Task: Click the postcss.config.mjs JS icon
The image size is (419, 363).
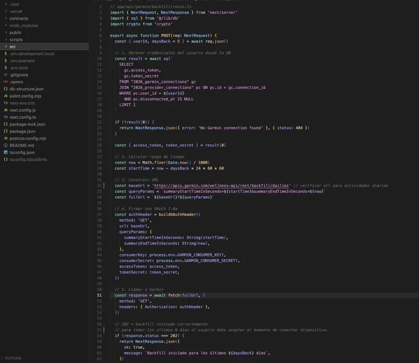Action: [6, 138]
